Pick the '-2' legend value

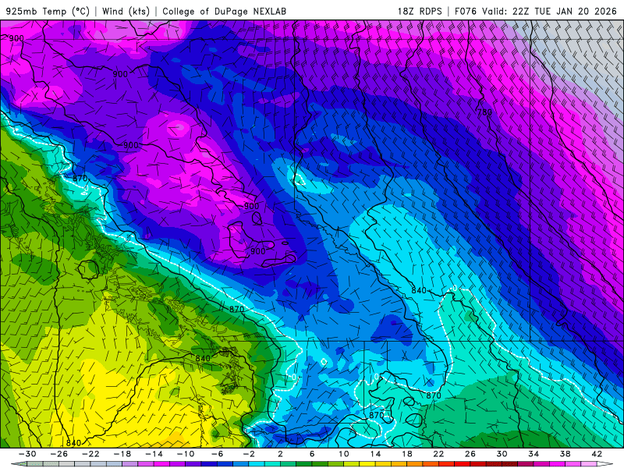[x=249, y=454]
